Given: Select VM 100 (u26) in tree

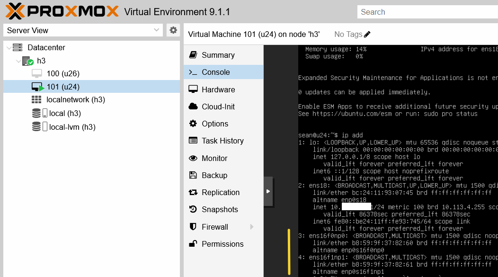Looking at the screenshot, I should click(x=91, y=73).
